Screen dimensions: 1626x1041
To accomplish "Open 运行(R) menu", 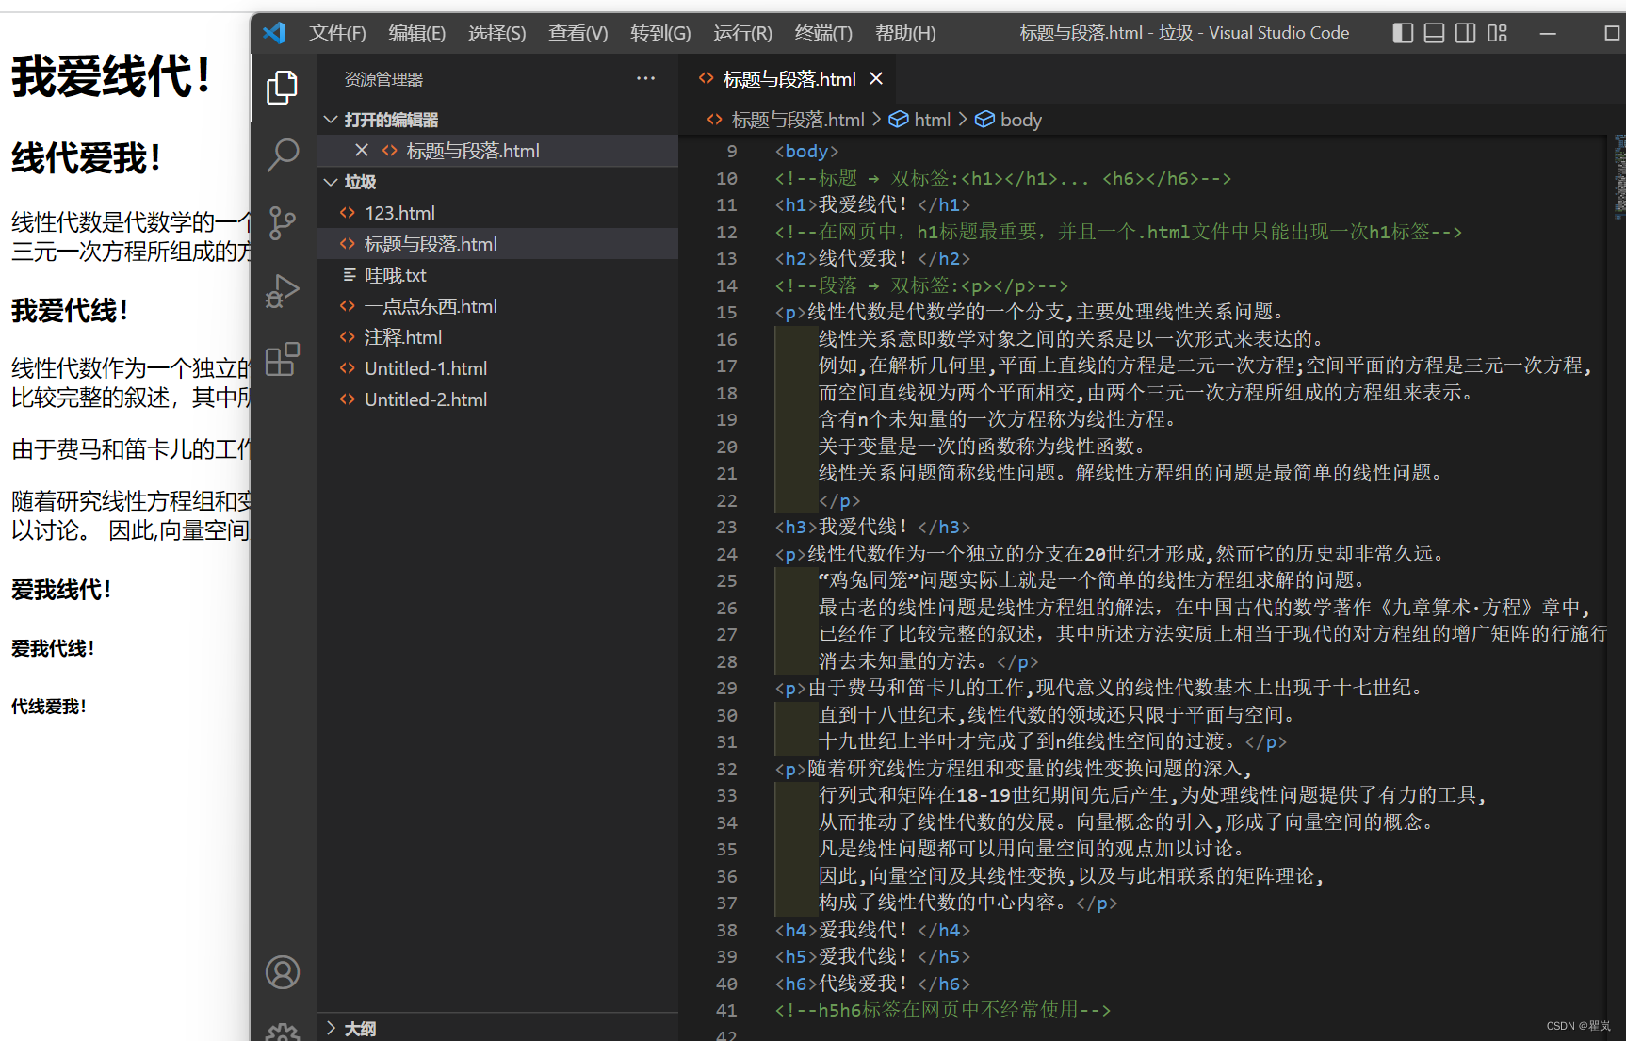I will pos(742,33).
